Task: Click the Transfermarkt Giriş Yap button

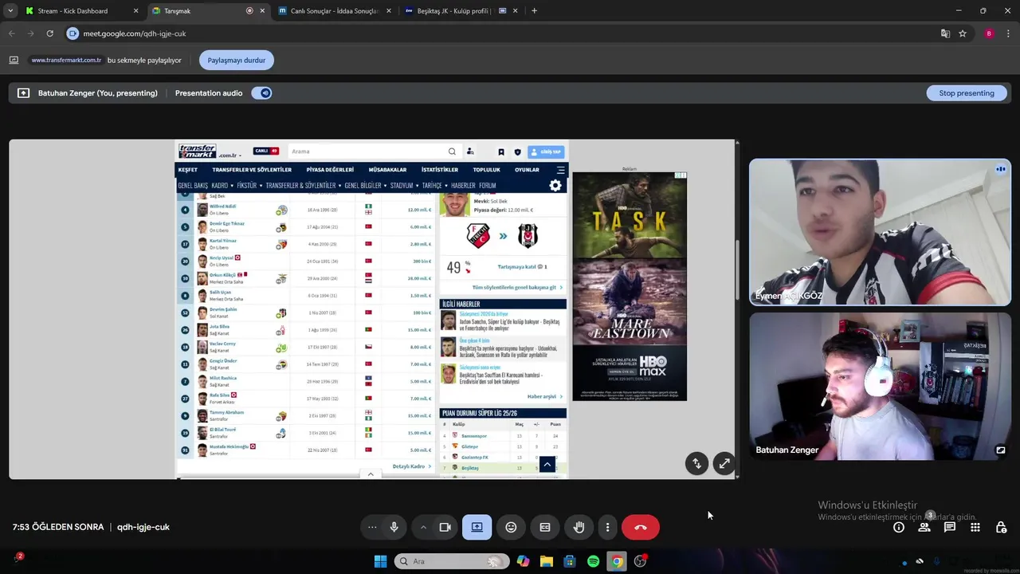Action: coord(547,151)
